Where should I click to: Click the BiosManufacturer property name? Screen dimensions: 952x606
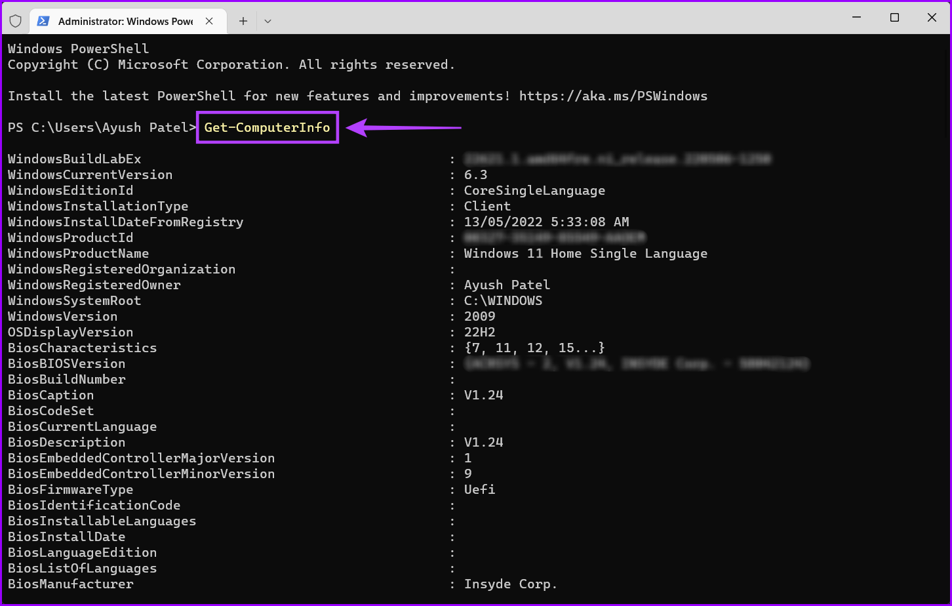click(71, 584)
